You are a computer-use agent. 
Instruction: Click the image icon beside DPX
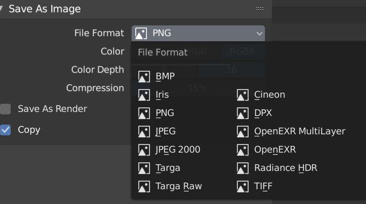pyautogui.click(x=242, y=113)
